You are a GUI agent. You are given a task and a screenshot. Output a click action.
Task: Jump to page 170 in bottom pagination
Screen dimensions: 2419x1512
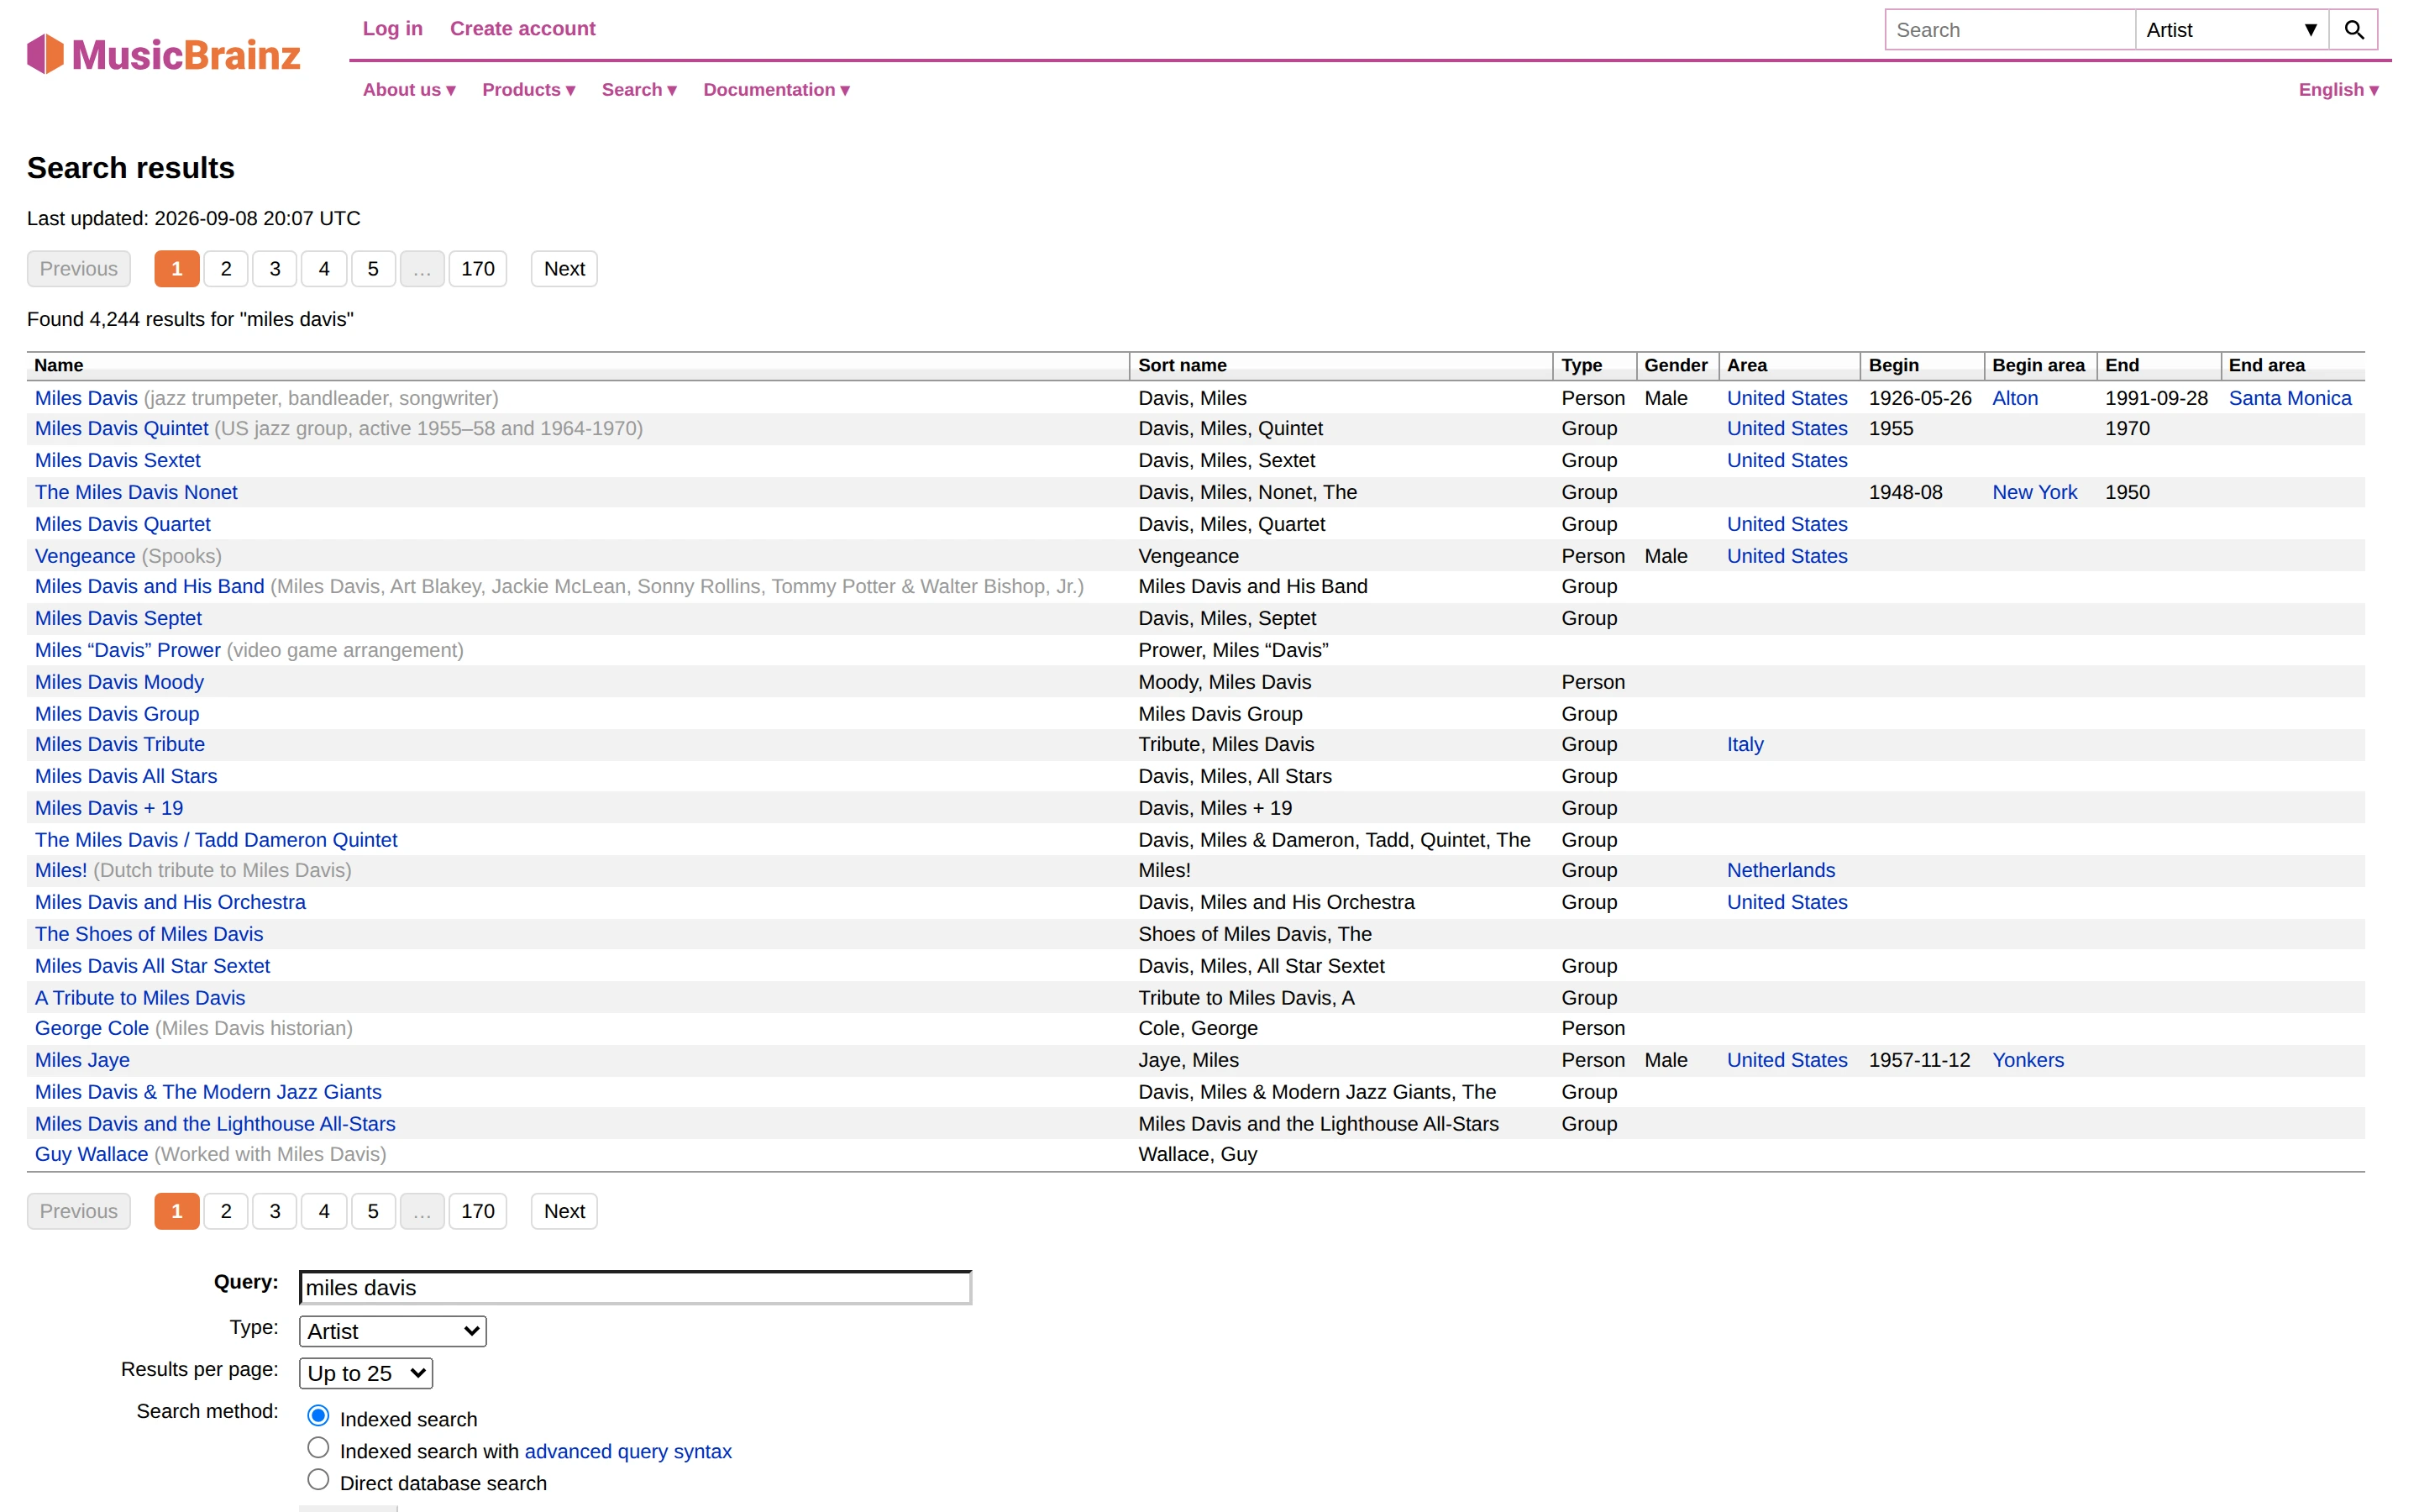pos(478,1211)
